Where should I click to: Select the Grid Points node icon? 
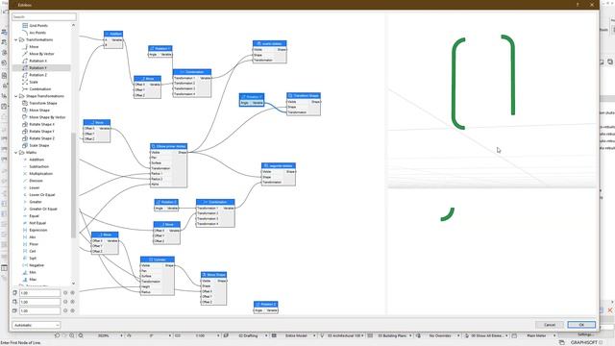(25, 26)
